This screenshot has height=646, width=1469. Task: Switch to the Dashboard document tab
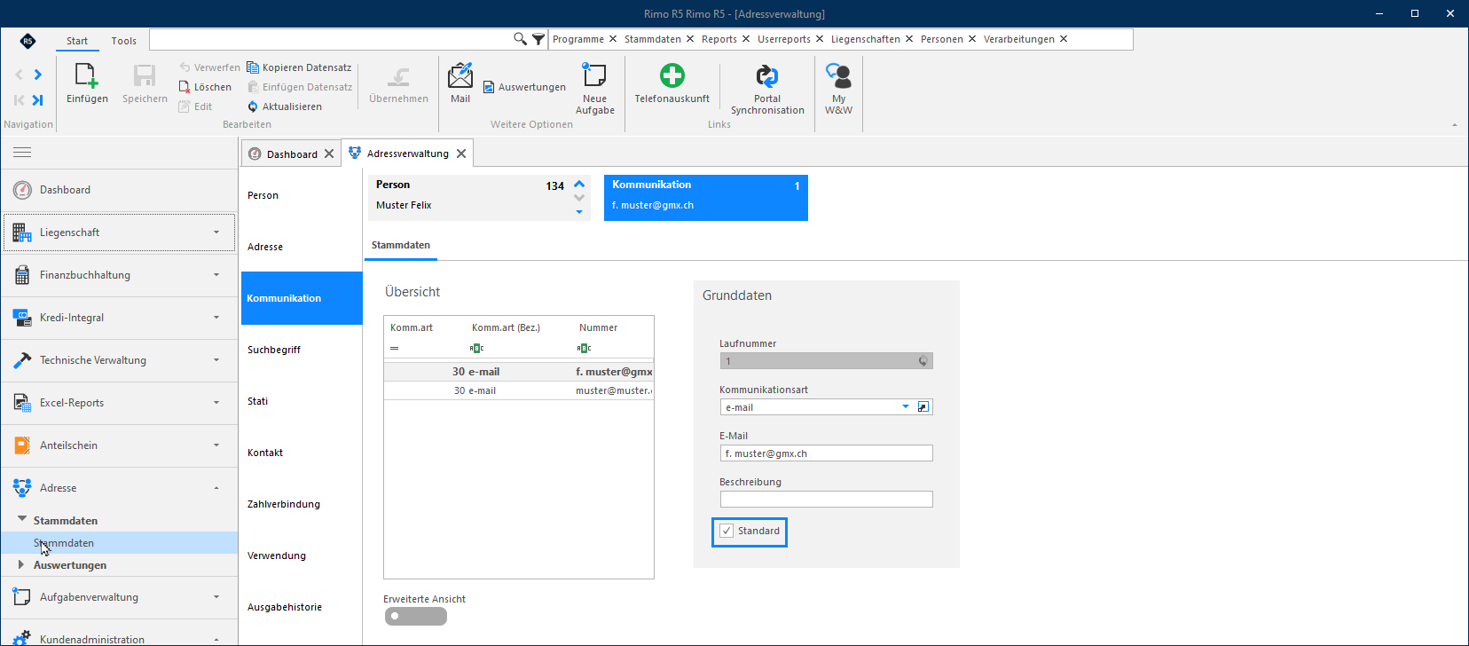292,154
